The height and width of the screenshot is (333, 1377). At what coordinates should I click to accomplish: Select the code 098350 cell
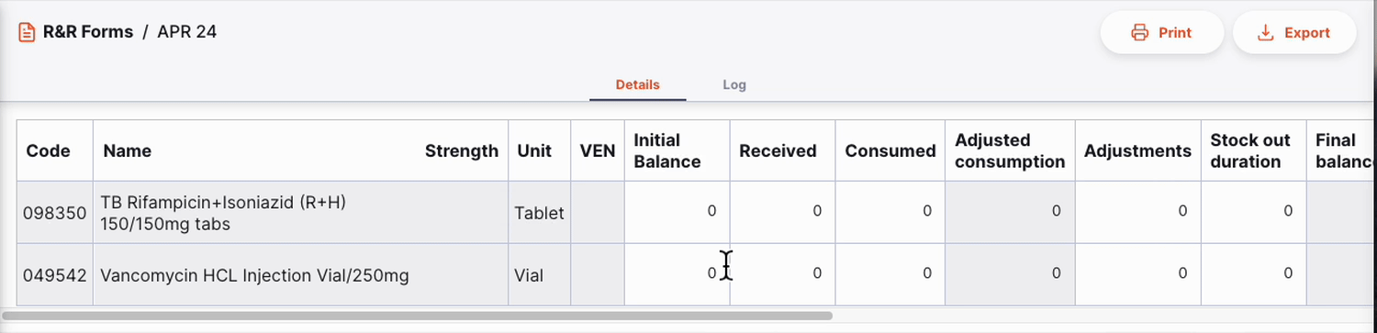pos(55,212)
